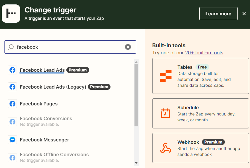Close the Change trigger dialog
250x168 pixels.
click(244, 14)
